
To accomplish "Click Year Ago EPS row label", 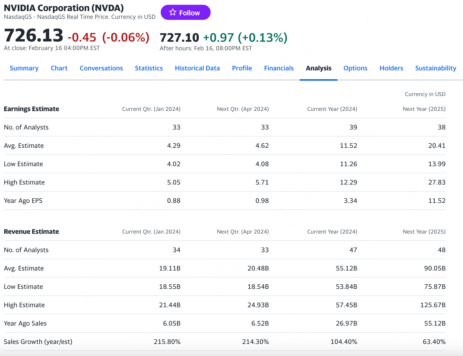I will click(x=23, y=201).
